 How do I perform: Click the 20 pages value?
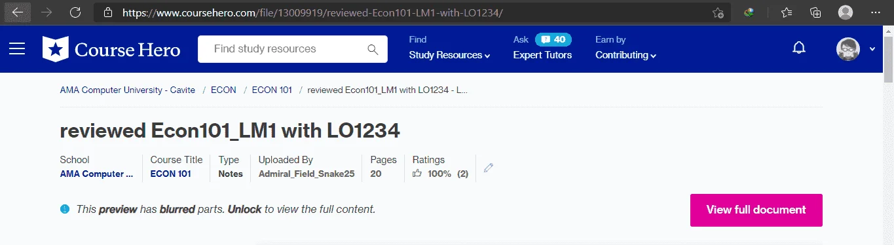tap(376, 174)
